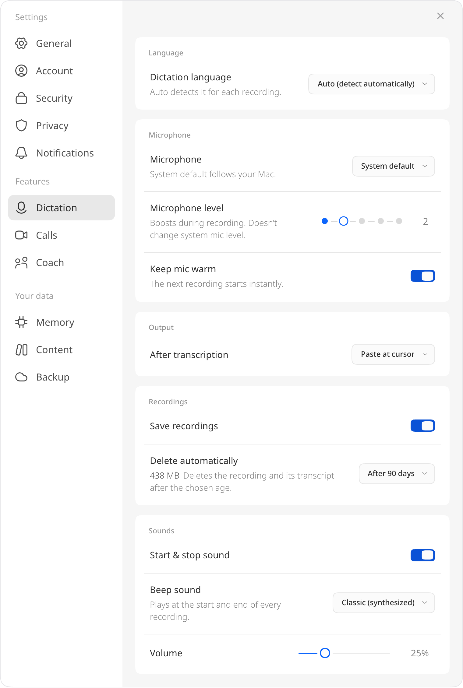Viewport: 463px width, 688px height.
Task: Click the Account person icon
Action: point(21,71)
